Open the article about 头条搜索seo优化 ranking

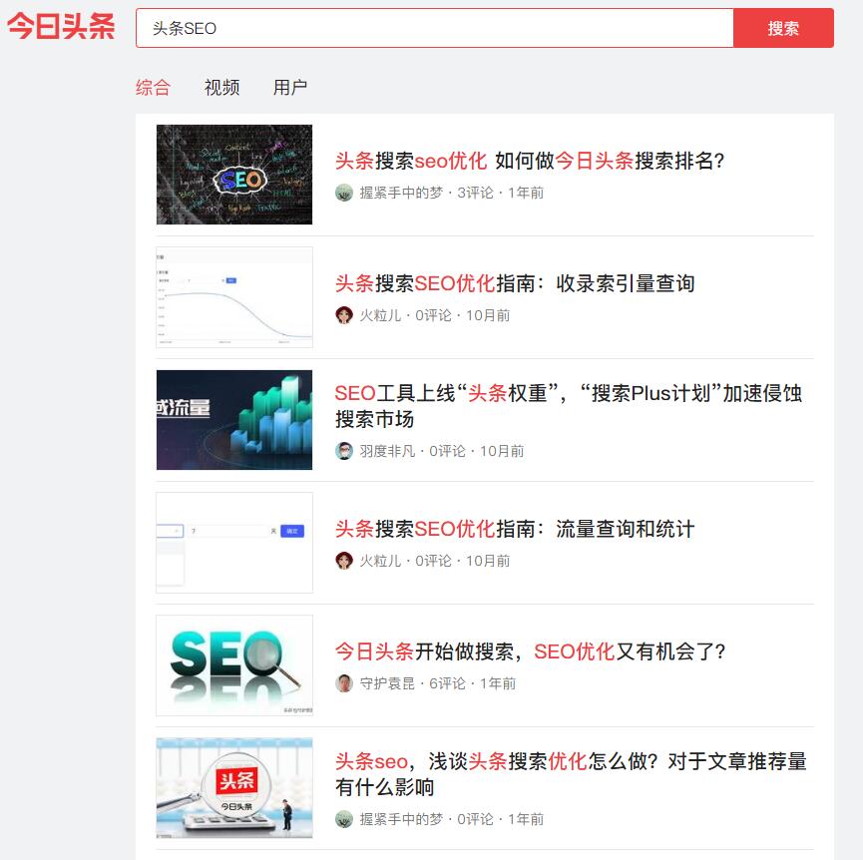(530, 161)
